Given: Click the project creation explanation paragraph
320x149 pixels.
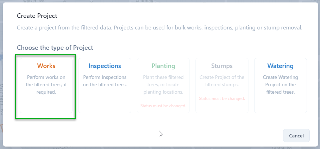Looking at the screenshot, I should [x=159, y=28].
